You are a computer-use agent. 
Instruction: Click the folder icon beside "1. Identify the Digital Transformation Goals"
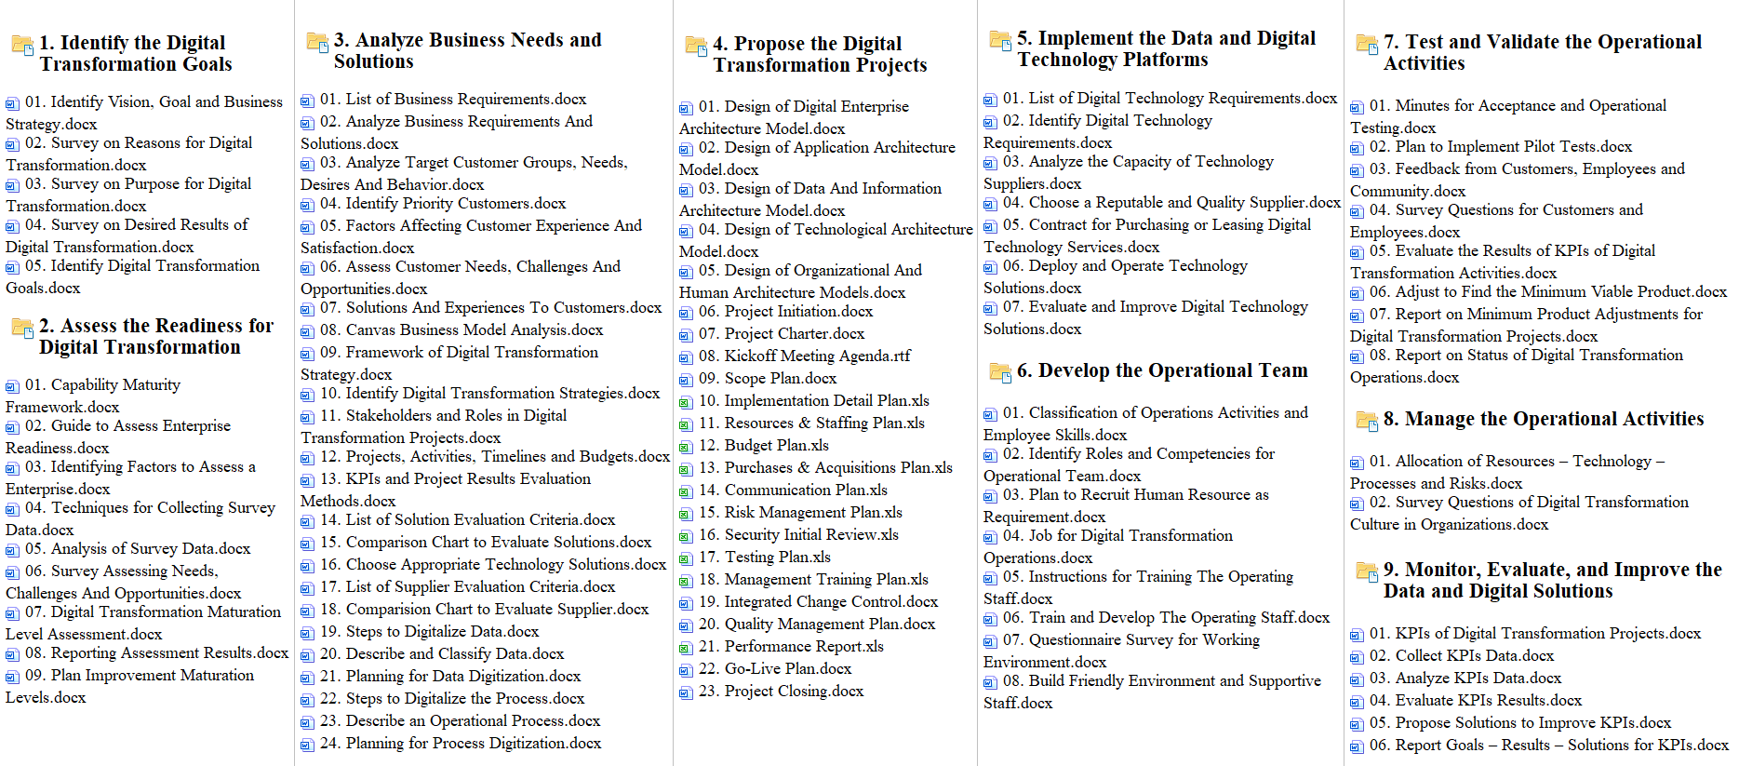pyautogui.click(x=22, y=46)
